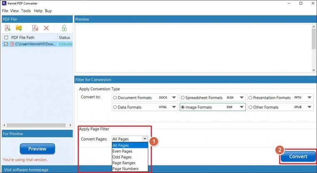Select Data Formats radio button
Viewport: 317px width, 173px height.
(x=115, y=107)
